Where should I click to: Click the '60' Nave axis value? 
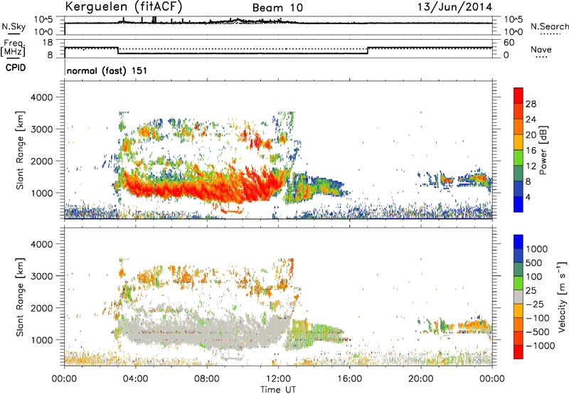click(509, 43)
